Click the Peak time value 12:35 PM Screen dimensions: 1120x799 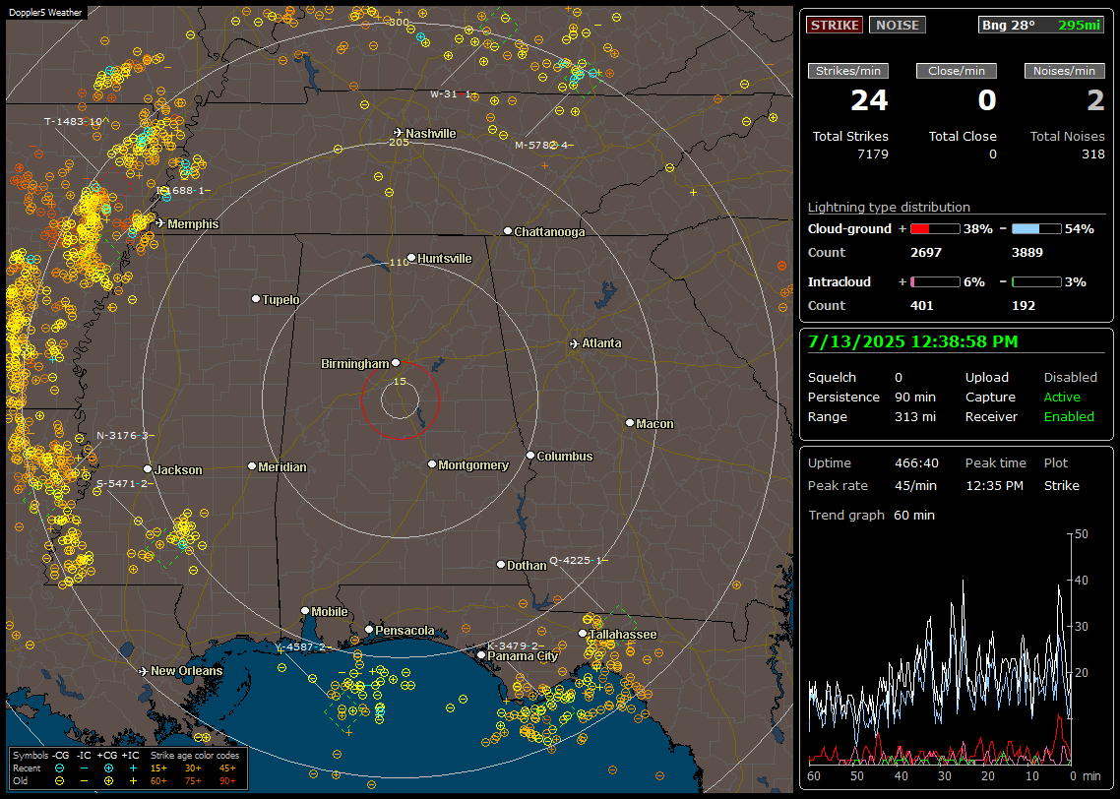coord(994,485)
